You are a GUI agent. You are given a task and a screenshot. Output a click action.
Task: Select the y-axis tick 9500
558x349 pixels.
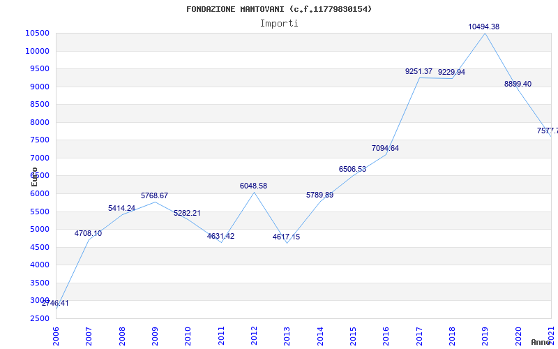click(39, 68)
